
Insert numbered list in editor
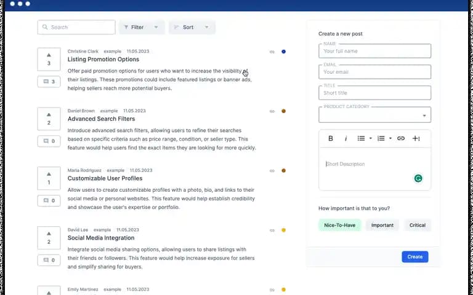(x=381, y=138)
